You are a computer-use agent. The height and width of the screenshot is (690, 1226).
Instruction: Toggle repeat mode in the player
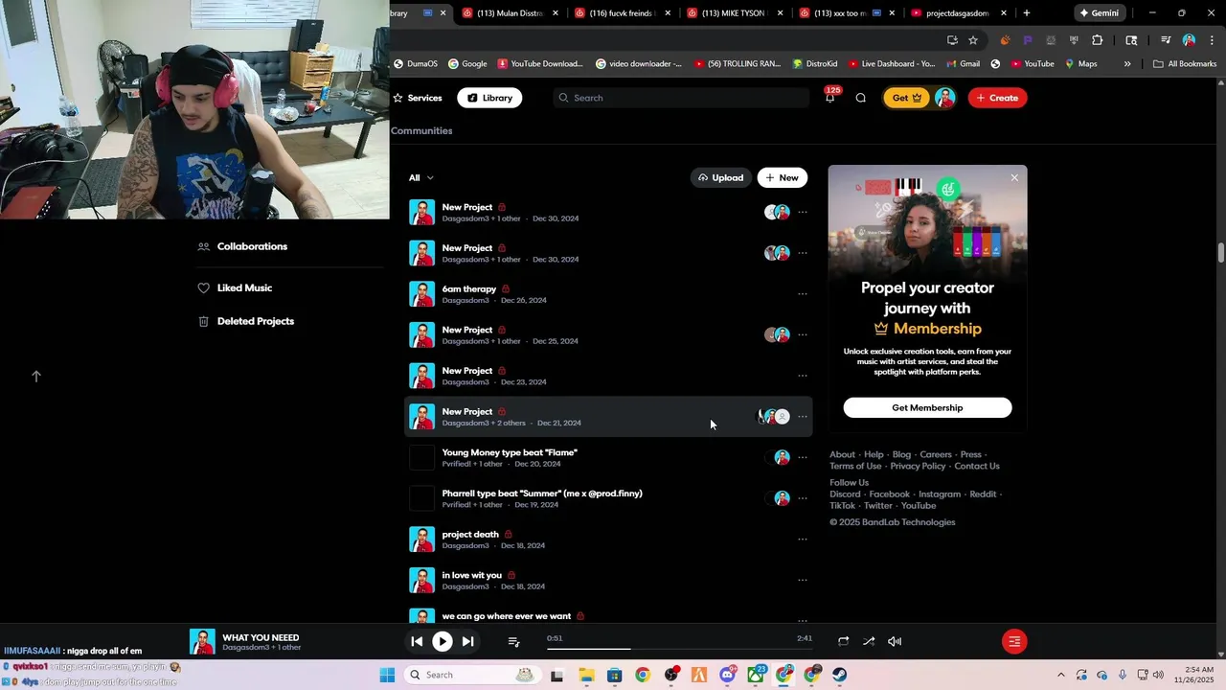click(843, 641)
